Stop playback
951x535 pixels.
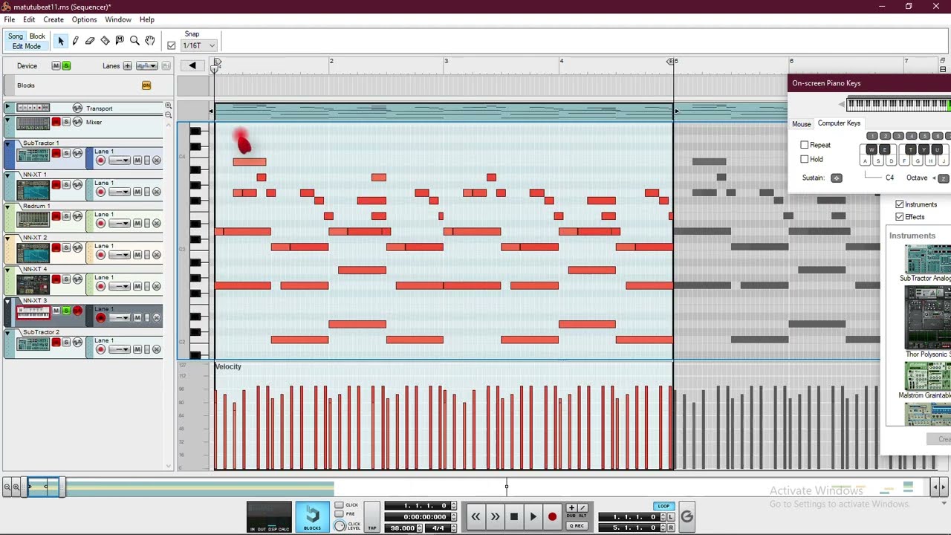pos(514,516)
